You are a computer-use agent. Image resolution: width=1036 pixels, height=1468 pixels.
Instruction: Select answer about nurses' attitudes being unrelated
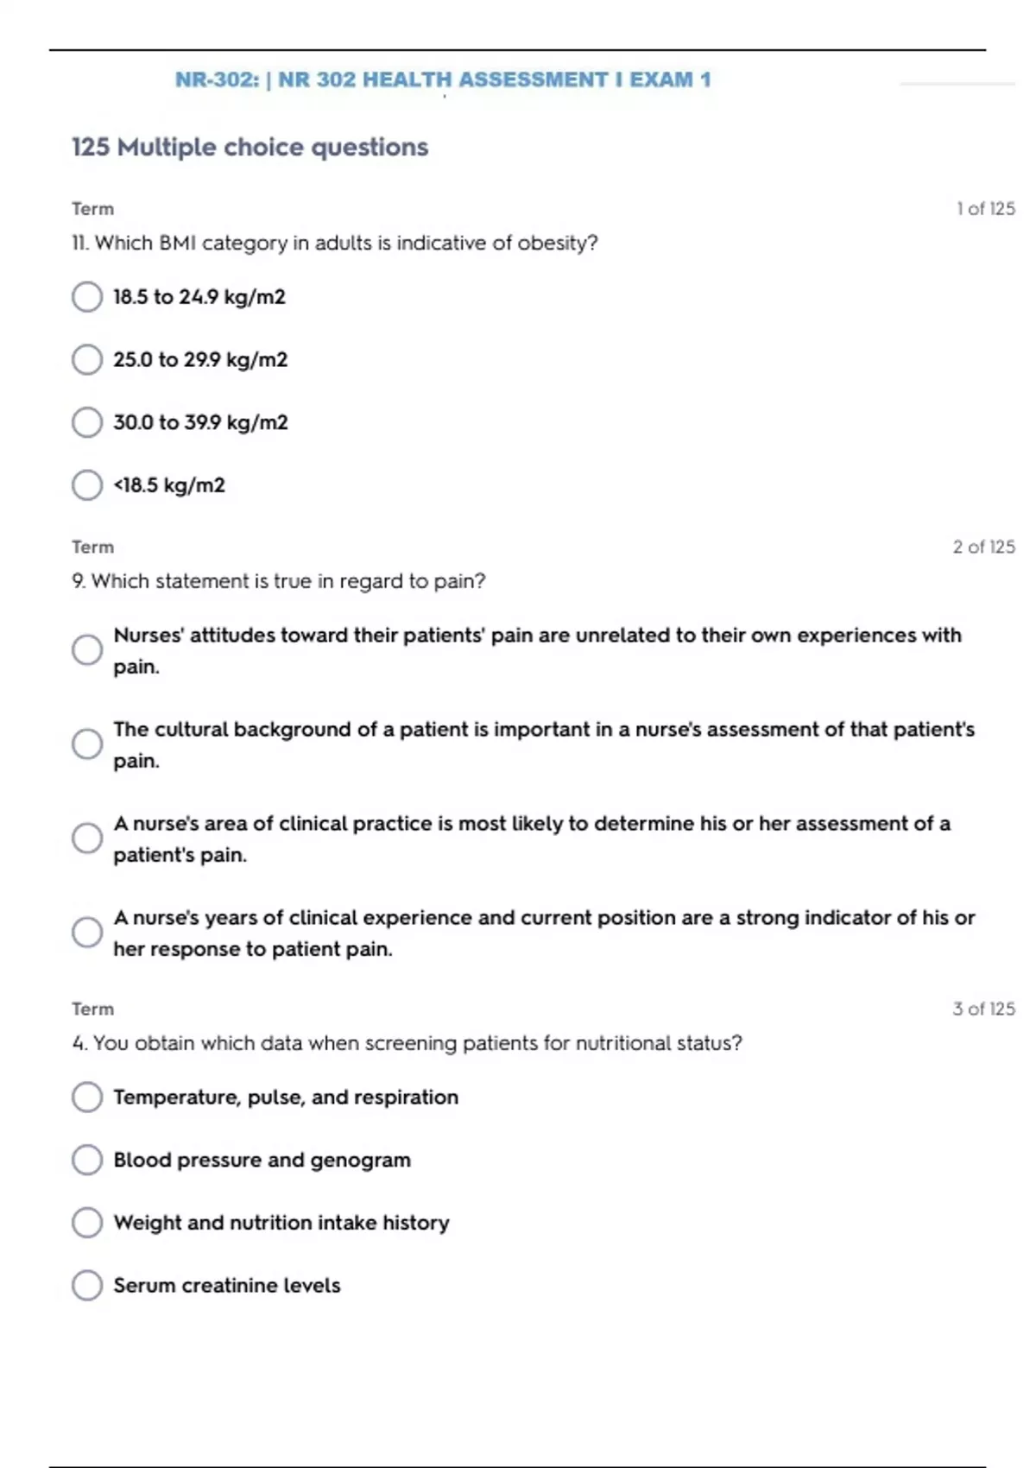(87, 650)
